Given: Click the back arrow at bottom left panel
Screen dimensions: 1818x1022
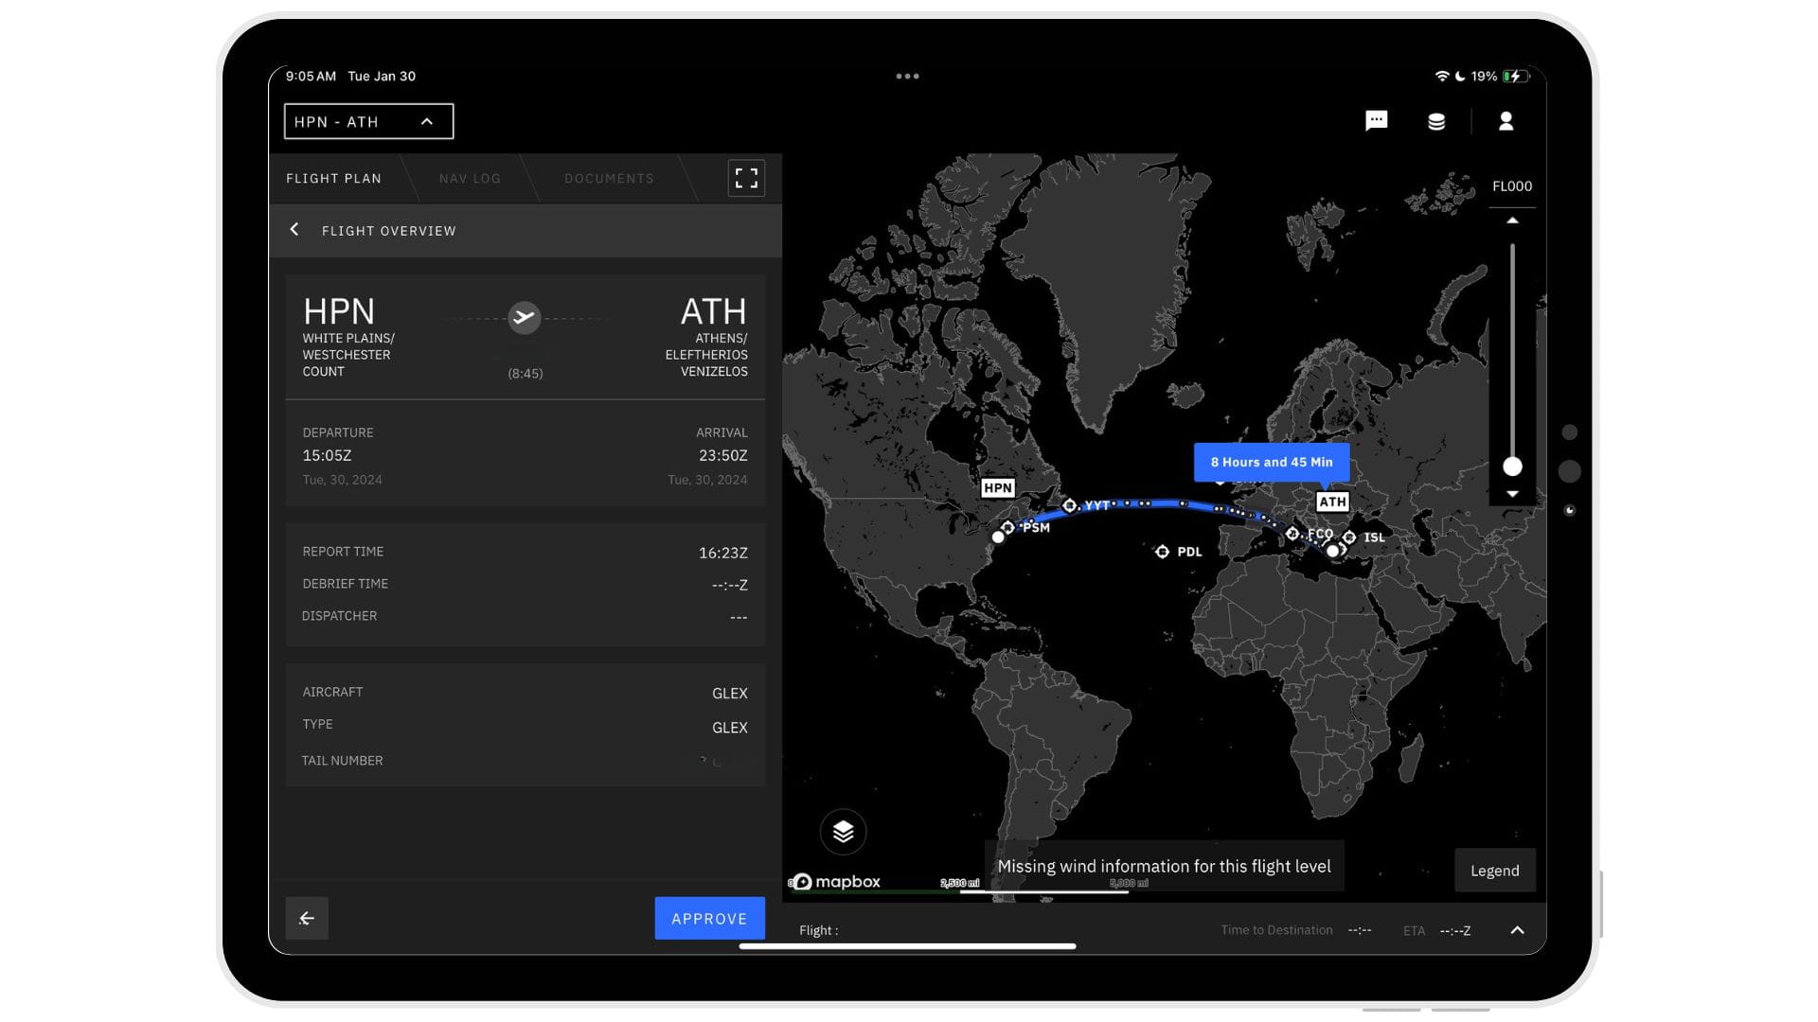Looking at the screenshot, I should (307, 918).
